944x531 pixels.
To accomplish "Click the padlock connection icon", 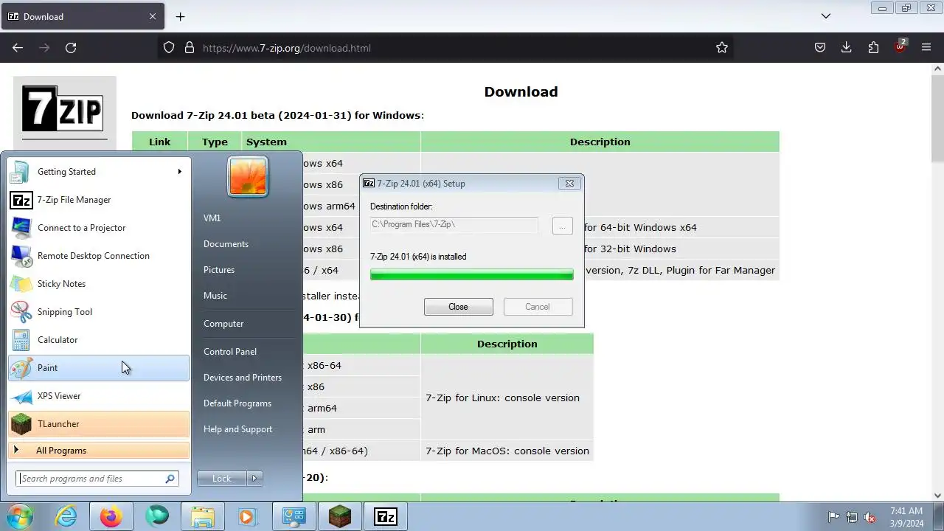I will tap(190, 48).
